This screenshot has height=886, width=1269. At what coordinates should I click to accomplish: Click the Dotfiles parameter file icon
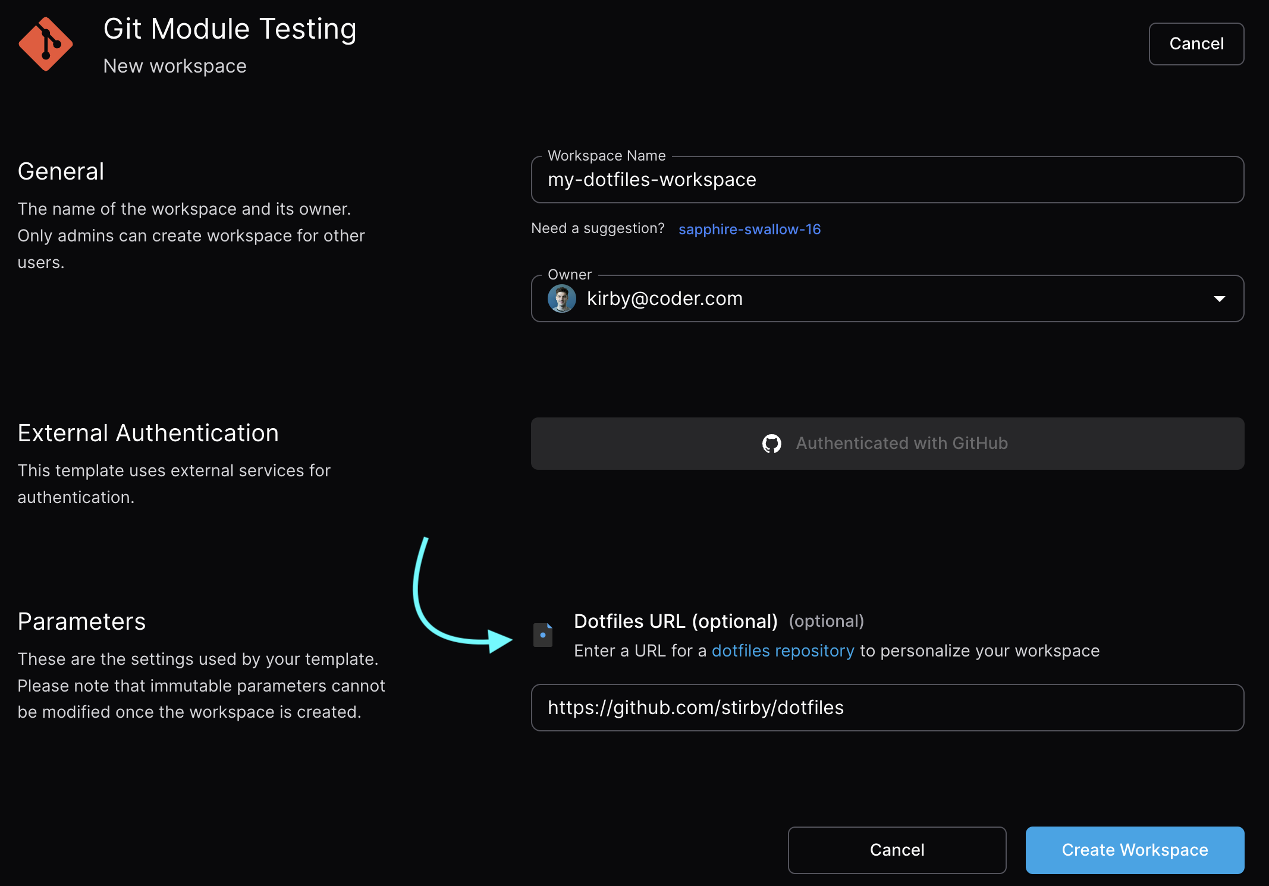click(x=543, y=635)
